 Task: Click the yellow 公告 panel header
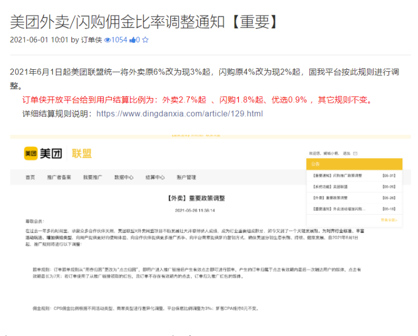point(355,164)
